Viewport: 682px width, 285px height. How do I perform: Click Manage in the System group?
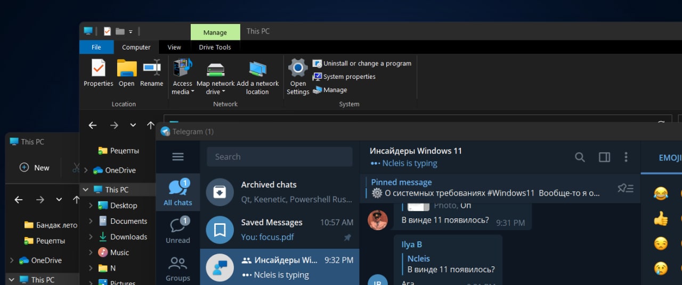[330, 90]
